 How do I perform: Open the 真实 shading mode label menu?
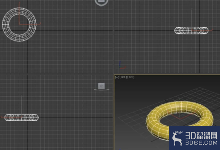pos(131,77)
